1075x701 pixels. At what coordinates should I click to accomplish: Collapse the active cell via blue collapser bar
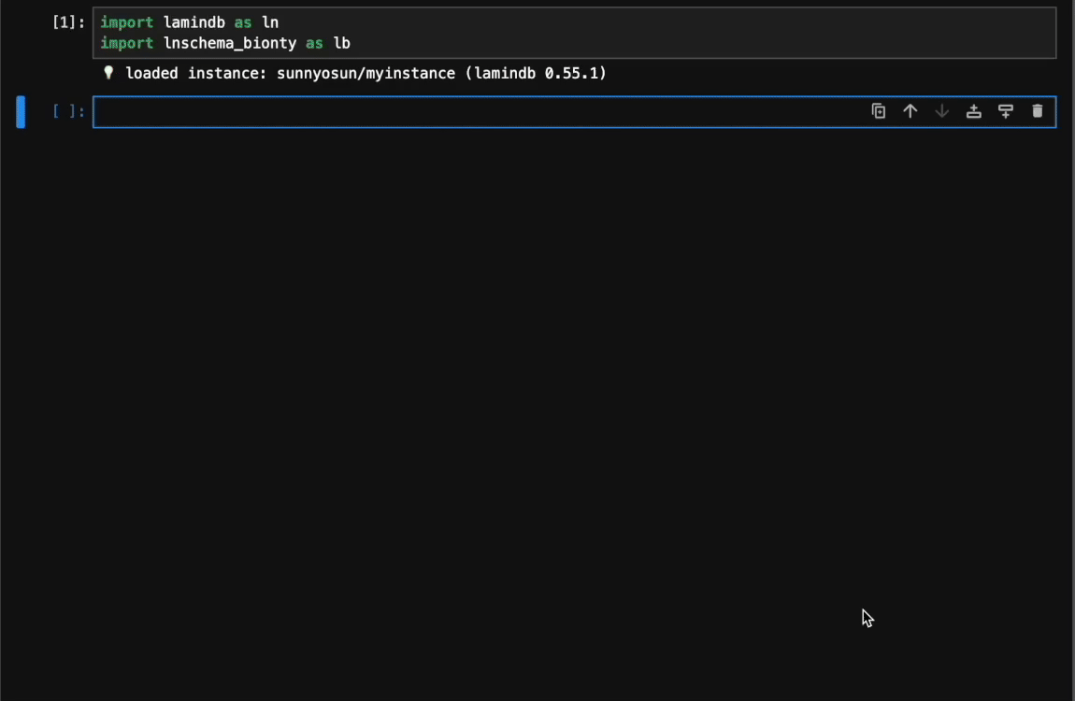[x=21, y=111]
